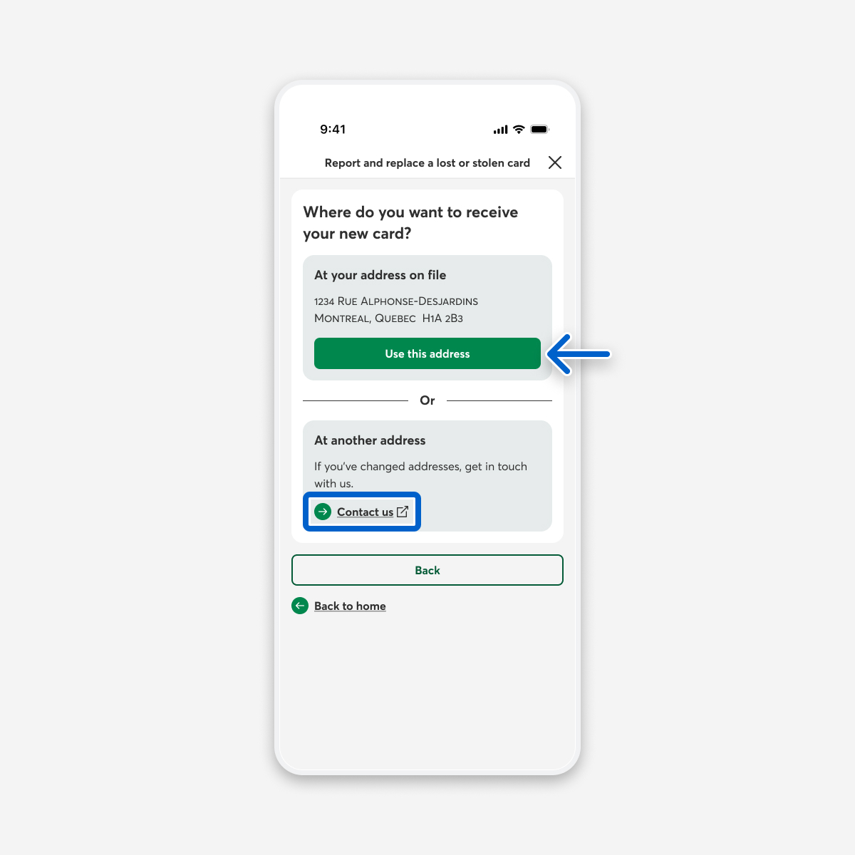Click the green arrow icon beside Contact us
Screen dimensions: 855x855
tap(323, 512)
